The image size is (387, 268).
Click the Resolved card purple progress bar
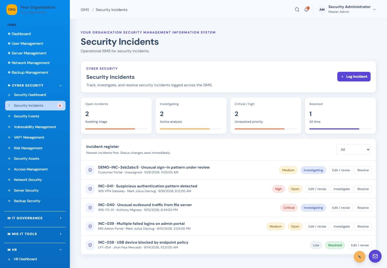(340, 129)
